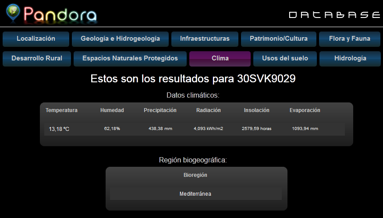383x218 pixels.
Task: Click the Temperatura column header
Action: pos(61,110)
